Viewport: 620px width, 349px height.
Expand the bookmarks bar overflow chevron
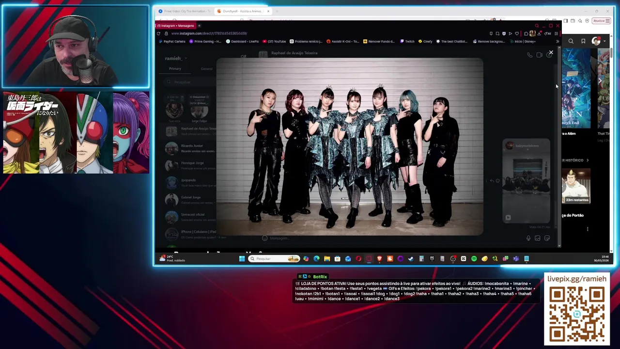557,42
